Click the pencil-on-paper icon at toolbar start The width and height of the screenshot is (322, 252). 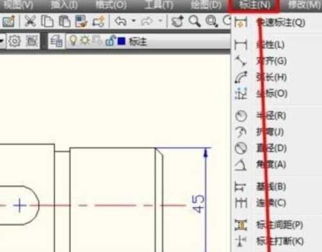pyautogui.click(x=8, y=21)
